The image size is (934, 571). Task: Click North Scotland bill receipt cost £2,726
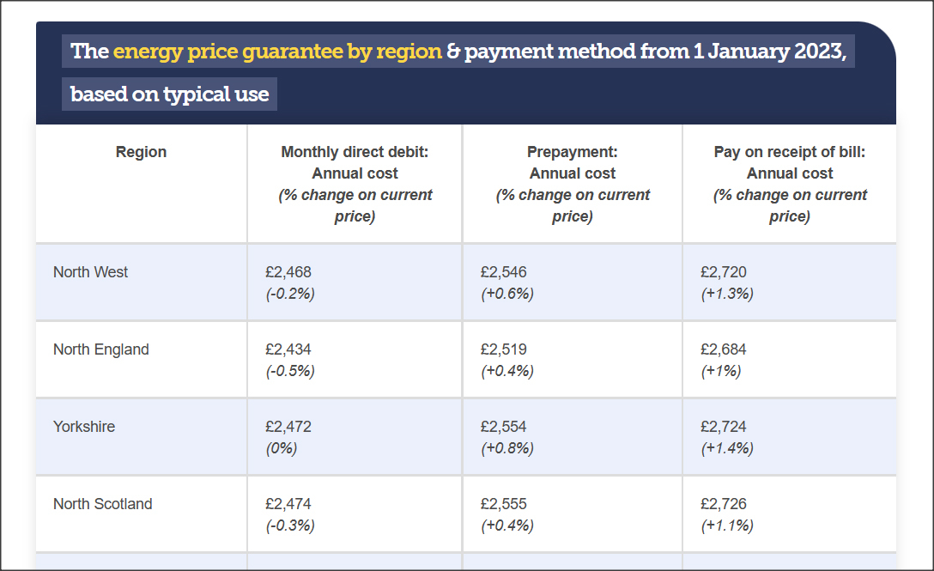pos(724,504)
